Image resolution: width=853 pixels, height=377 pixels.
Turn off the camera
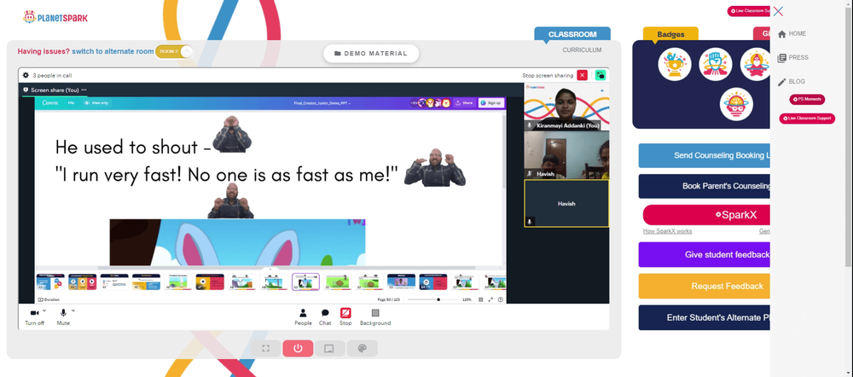(x=34, y=316)
